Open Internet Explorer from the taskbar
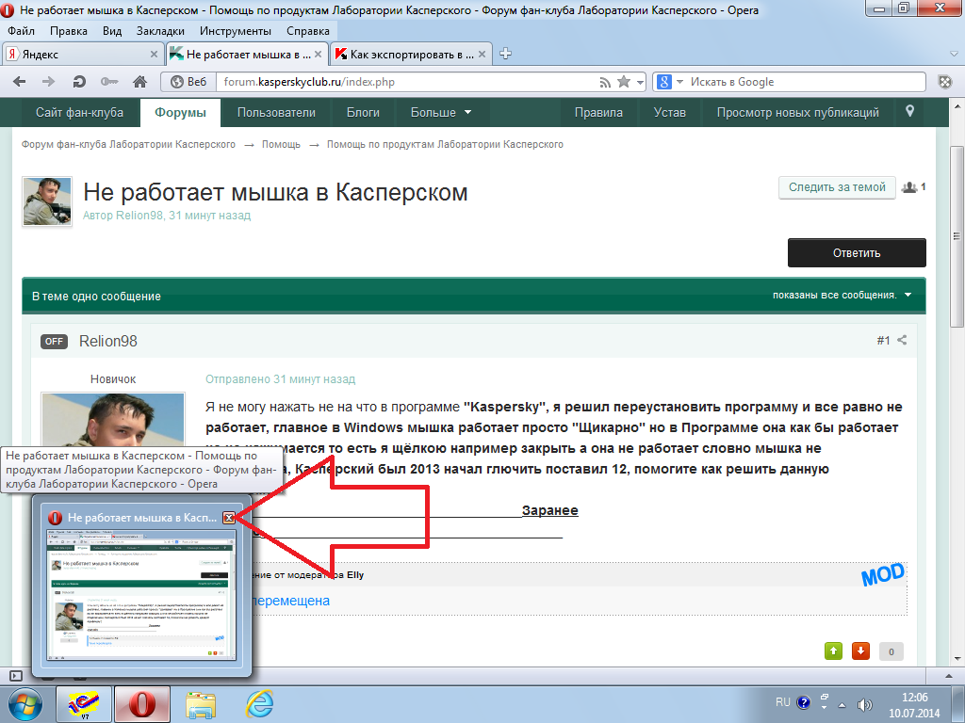Image resolution: width=965 pixels, height=723 pixels. (259, 702)
